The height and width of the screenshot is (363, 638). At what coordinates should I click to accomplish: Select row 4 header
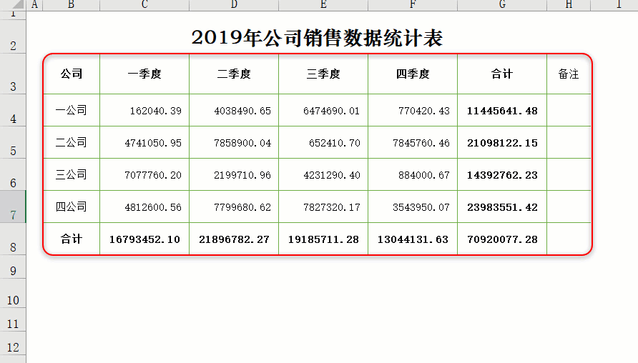click(13, 111)
